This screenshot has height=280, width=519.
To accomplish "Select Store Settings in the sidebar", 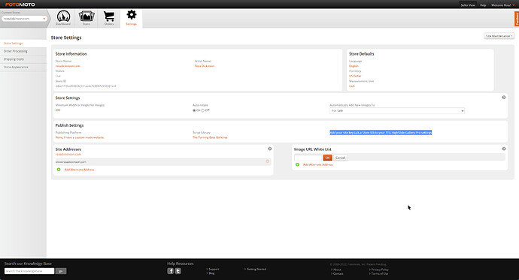I will [x=14, y=44].
